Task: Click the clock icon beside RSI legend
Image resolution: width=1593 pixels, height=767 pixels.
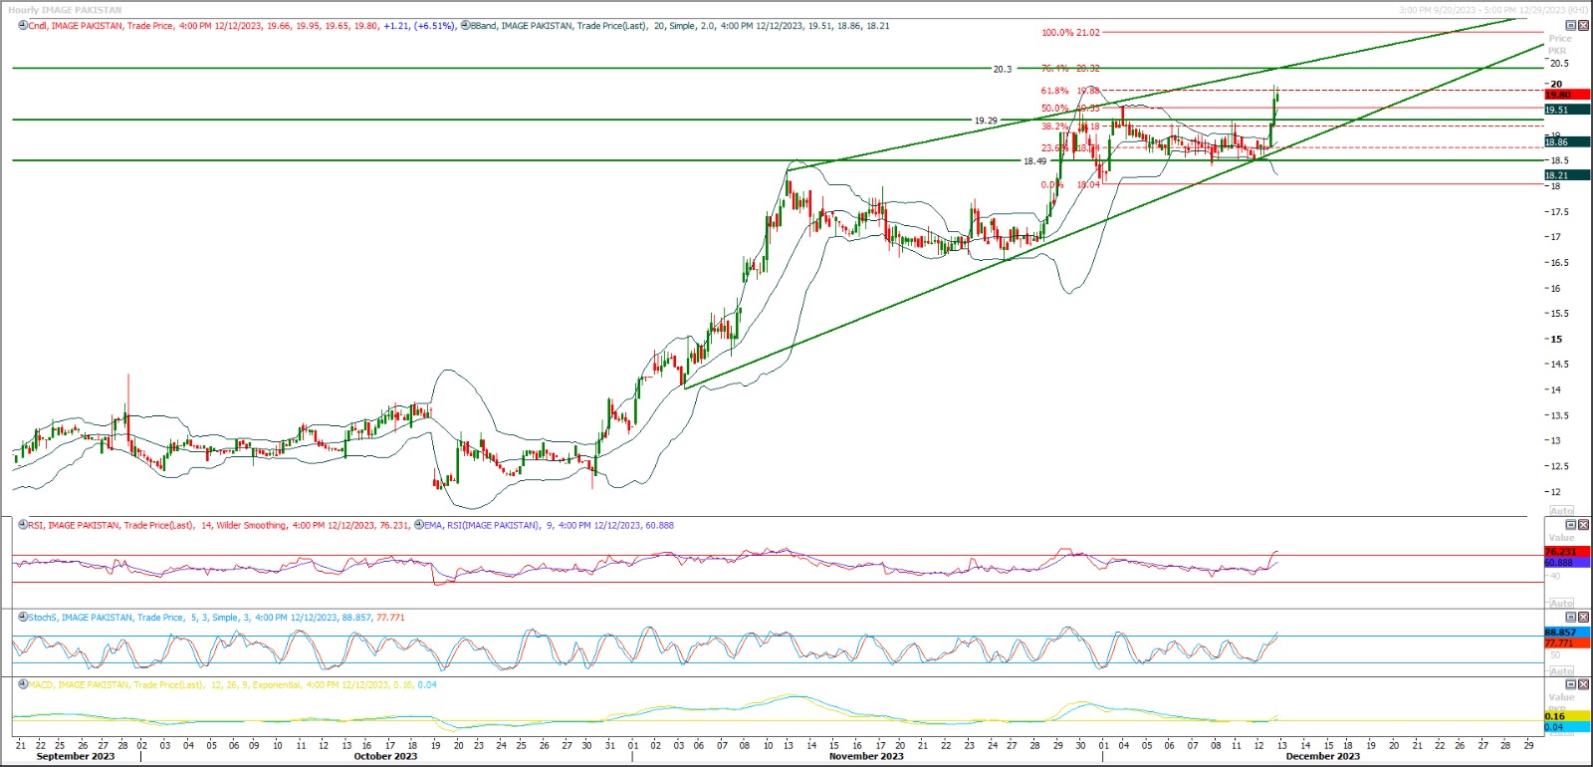Action: [23, 525]
